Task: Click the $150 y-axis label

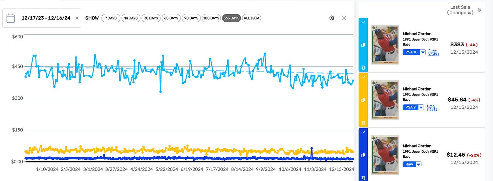Action: (17, 130)
